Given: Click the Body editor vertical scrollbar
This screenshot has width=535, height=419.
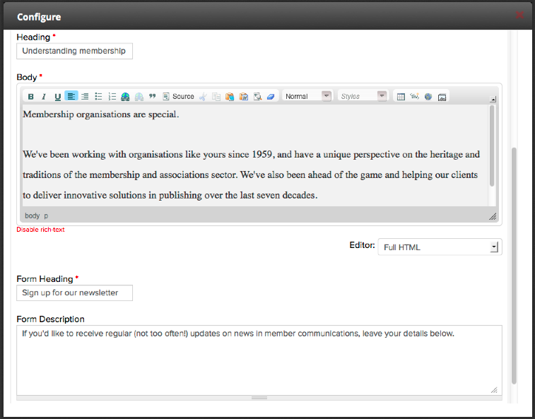Looking at the screenshot, I should tap(492, 147).
